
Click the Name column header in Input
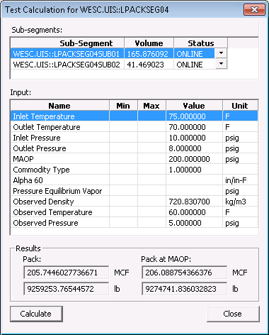click(59, 106)
